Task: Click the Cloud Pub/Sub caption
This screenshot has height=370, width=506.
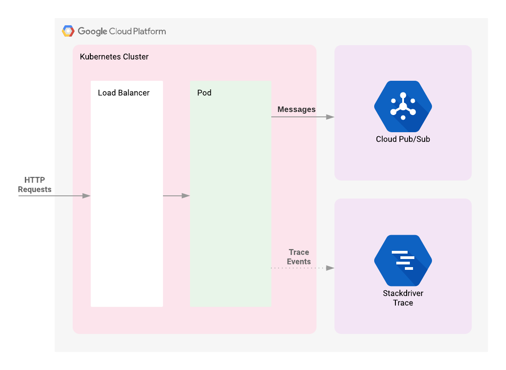Action: [x=403, y=139]
